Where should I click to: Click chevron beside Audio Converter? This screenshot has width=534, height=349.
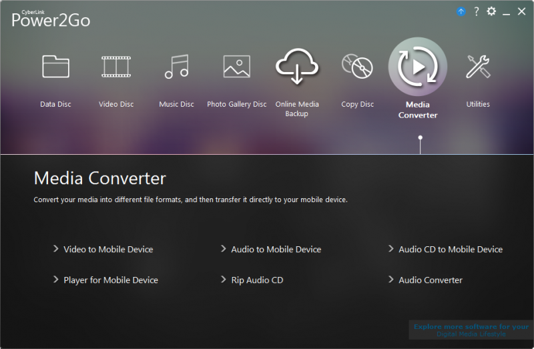pos(391,280)
